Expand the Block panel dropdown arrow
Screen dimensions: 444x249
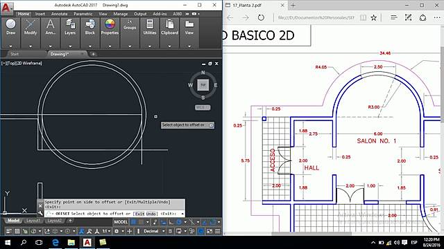(x=89, y=46)
